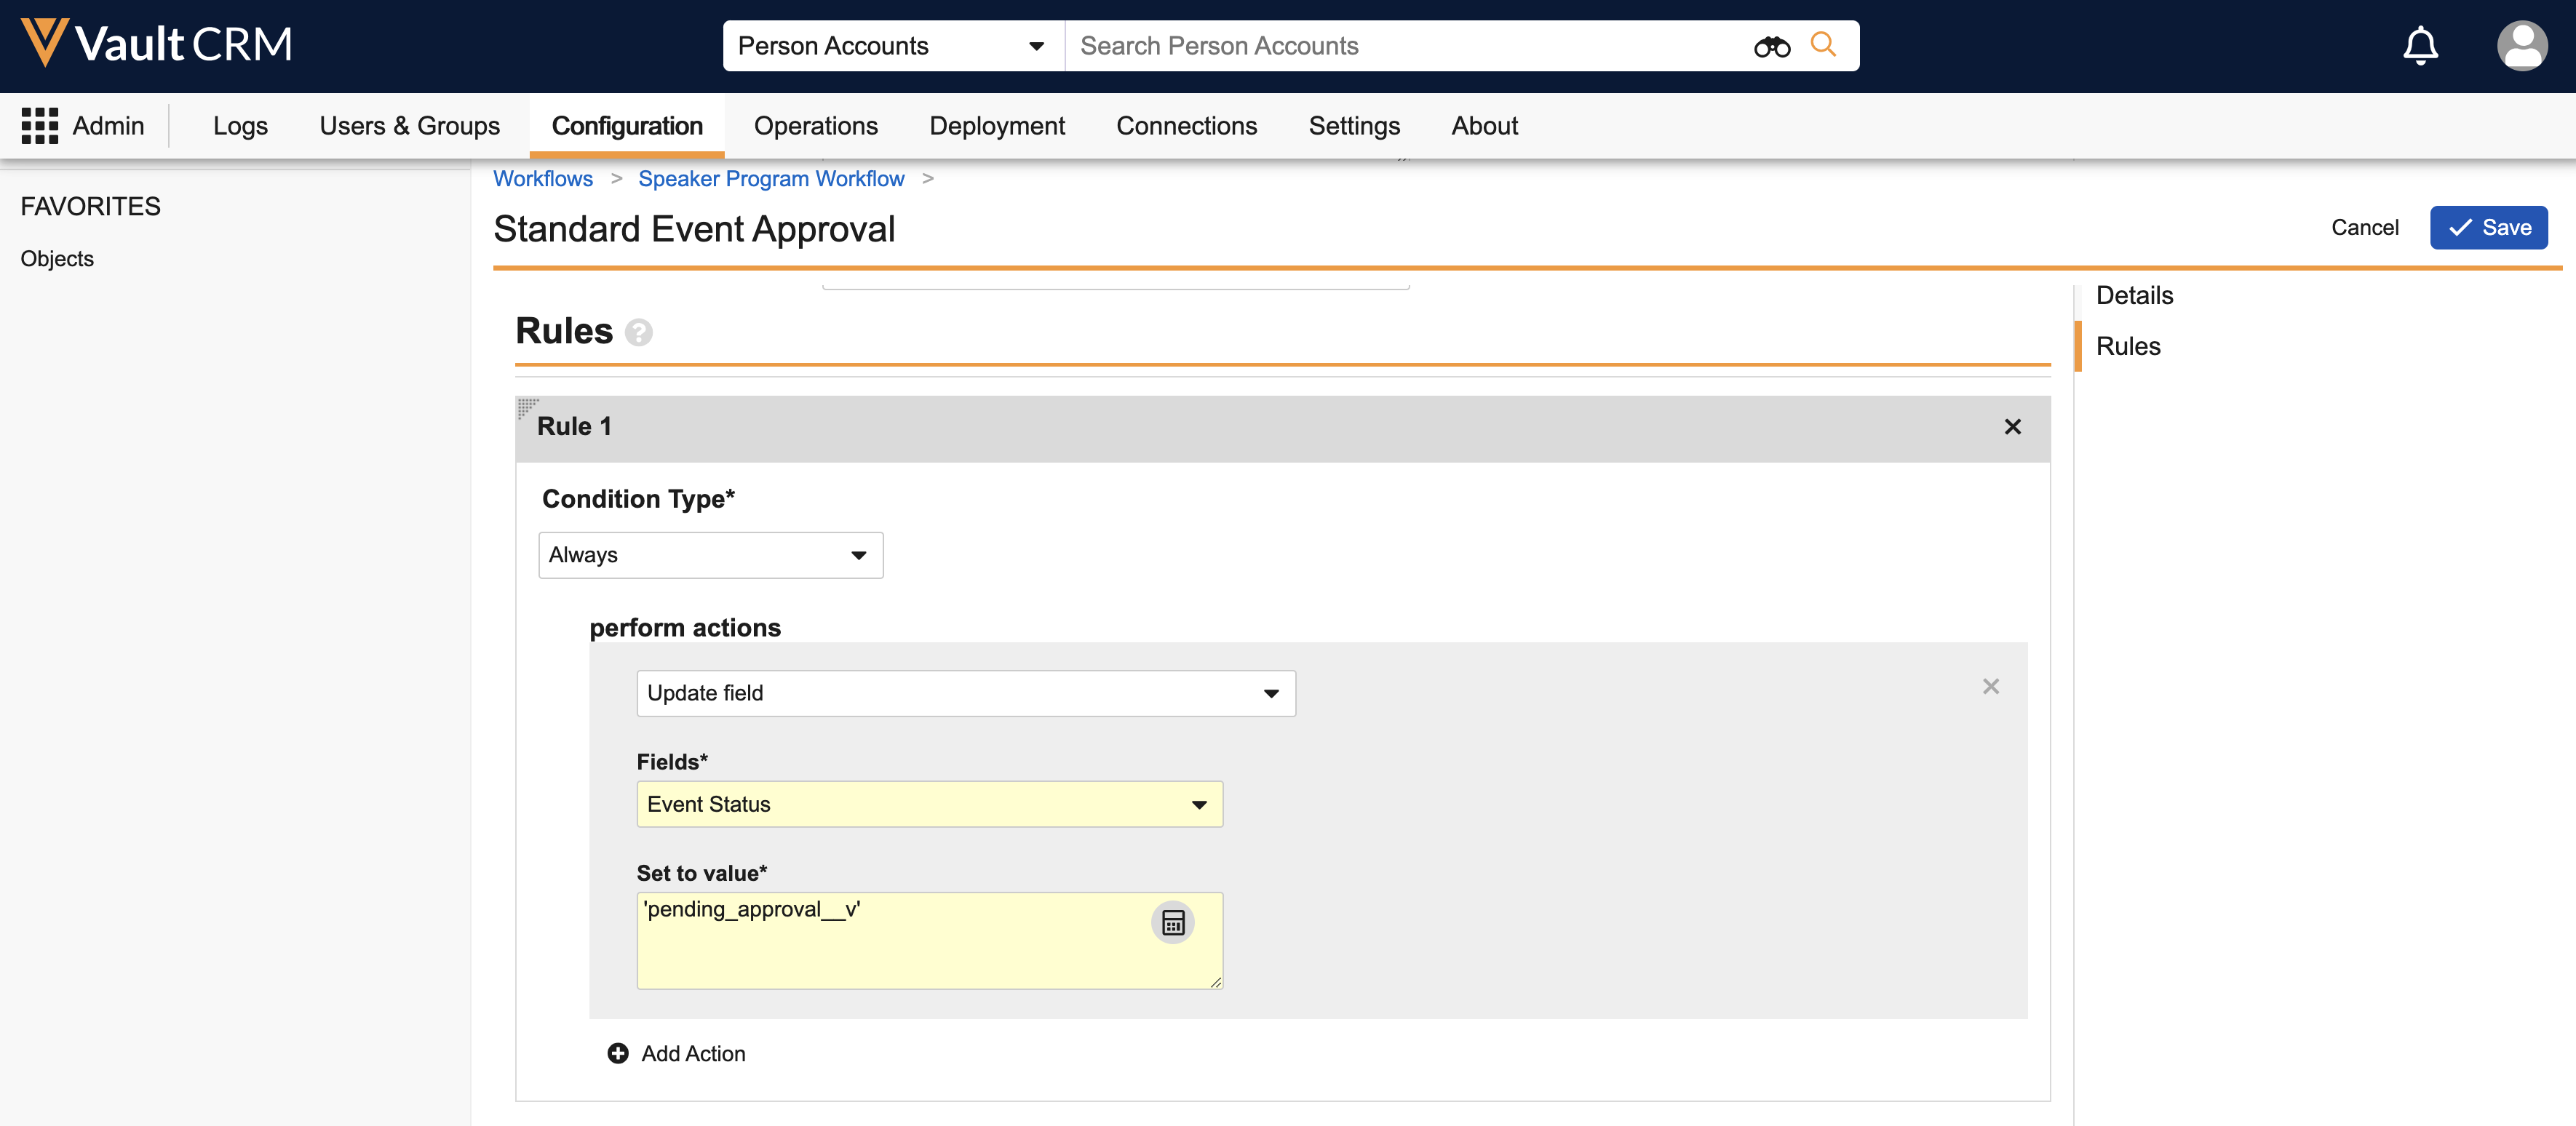
Task: Open the Users & Groups tab
Action: coord(409,126)
